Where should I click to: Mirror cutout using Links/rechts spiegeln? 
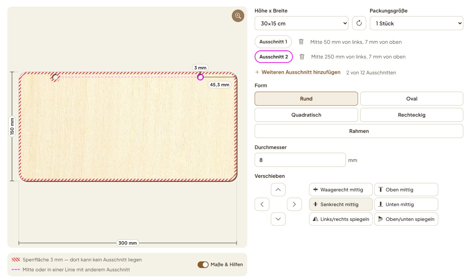[x=341, y=219]
